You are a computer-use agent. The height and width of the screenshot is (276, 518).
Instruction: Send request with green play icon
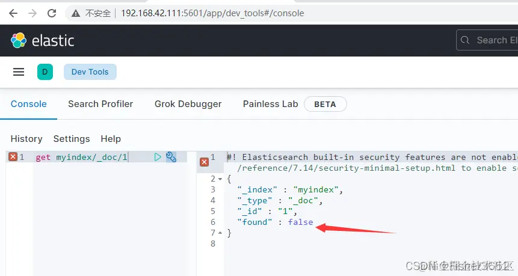point(158,157)
